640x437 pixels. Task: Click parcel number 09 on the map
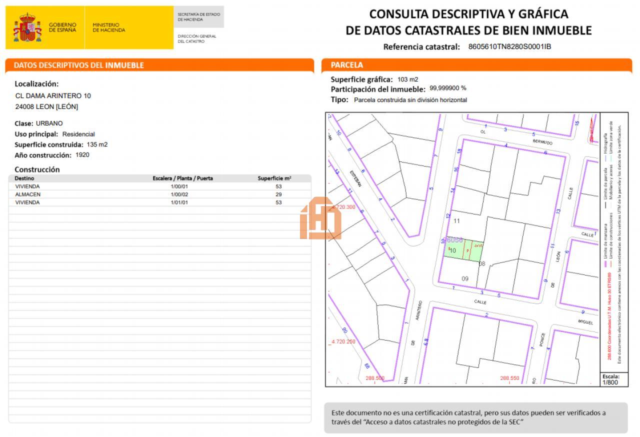(x=465, y=278)
